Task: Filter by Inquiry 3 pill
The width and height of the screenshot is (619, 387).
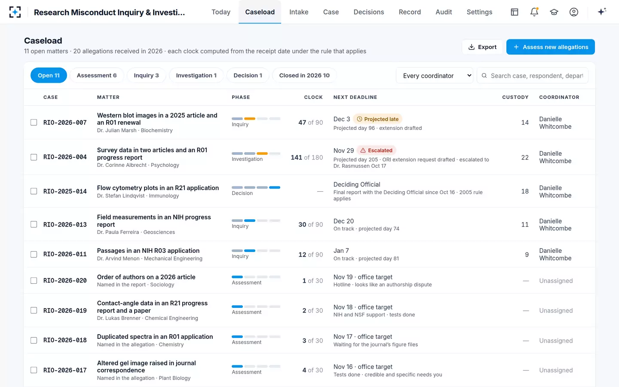Action: 146,75
